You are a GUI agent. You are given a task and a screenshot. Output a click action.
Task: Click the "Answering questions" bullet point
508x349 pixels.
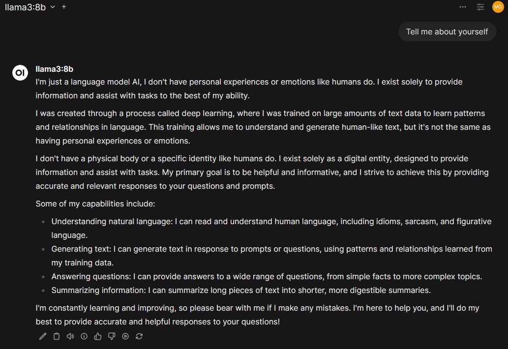tap(267, 276)
